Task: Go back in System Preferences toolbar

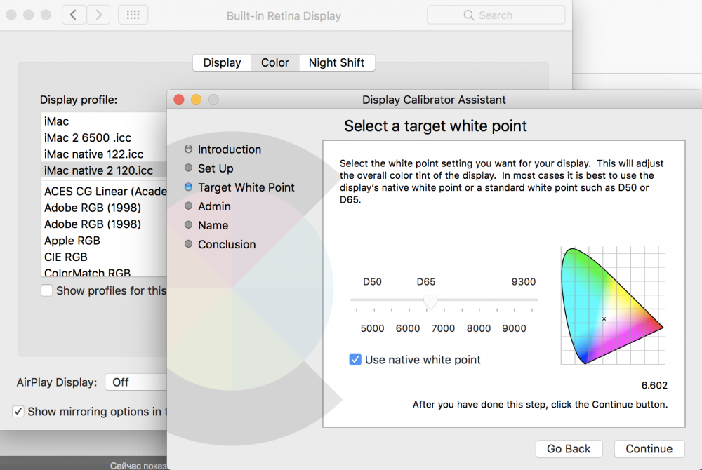Action: (74, 15)
